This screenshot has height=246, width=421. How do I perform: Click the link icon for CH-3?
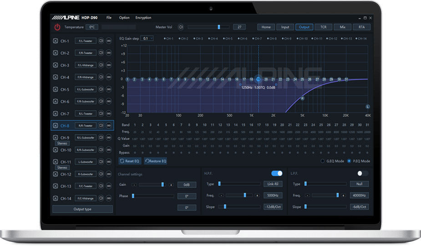(x=109, y=65)
